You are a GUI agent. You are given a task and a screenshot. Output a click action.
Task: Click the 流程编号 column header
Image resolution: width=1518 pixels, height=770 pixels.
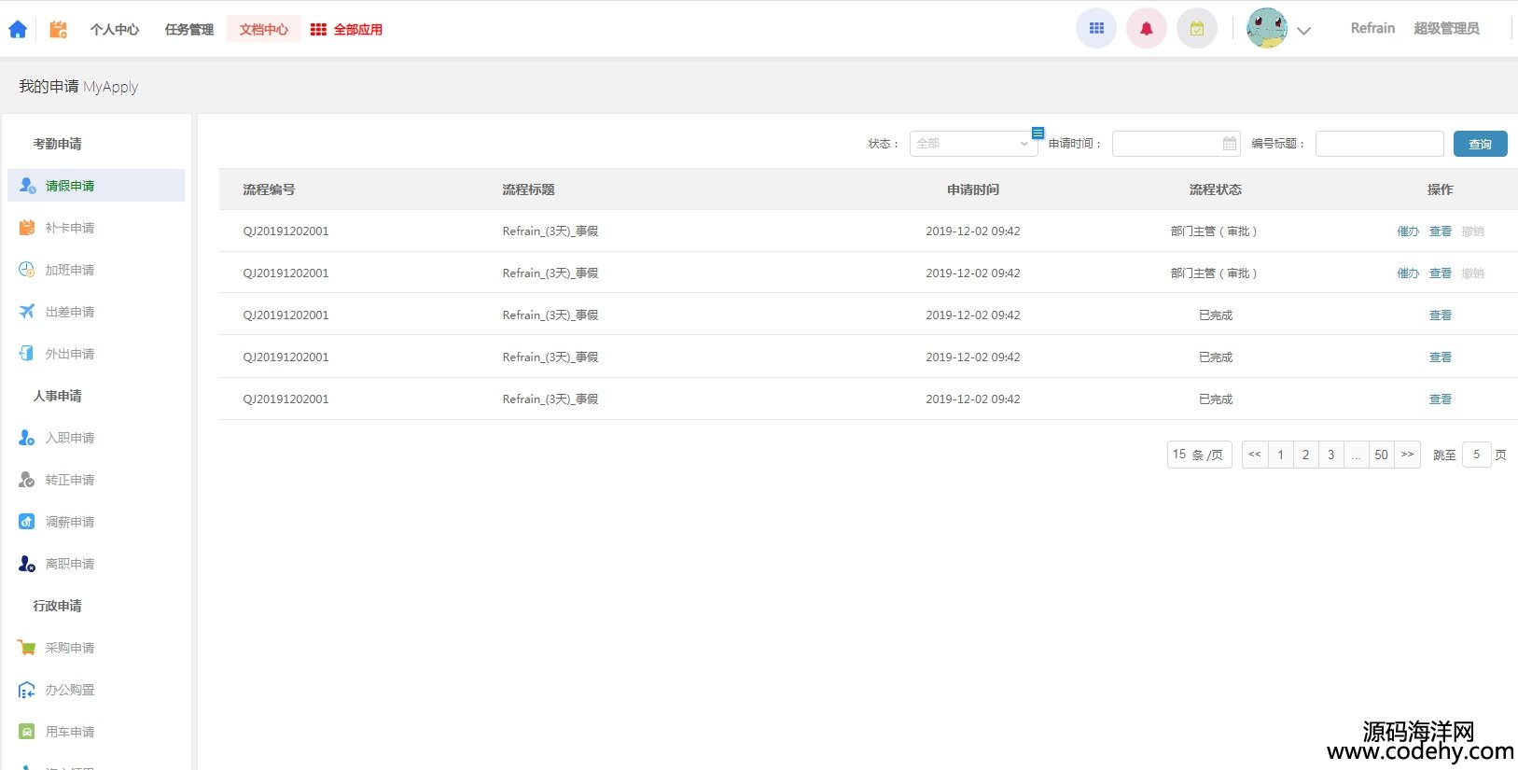(269, 189)
